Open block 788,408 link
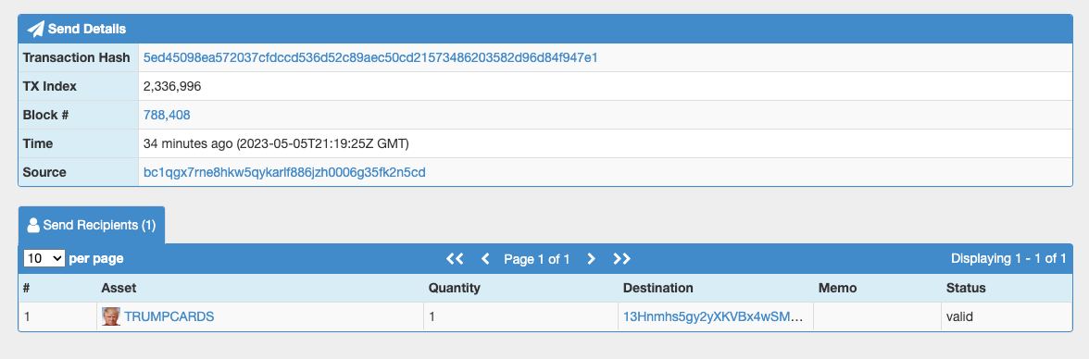This screenshot has width=1089, height=359. coord(167,116)
